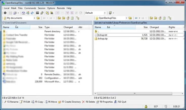
Task: Click the Find Files binoculars icon
Action: pyautogui.click(x=52, y=13)
